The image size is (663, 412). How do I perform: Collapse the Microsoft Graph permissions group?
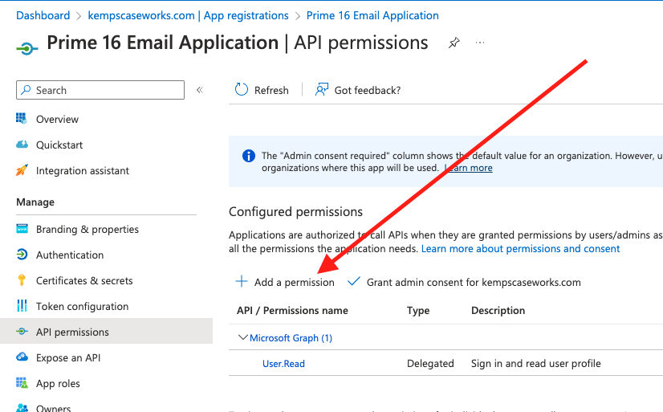pos(243,338)
